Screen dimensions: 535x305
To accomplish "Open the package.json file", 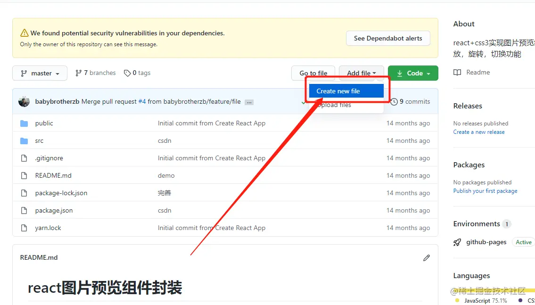I will point(54,211).
